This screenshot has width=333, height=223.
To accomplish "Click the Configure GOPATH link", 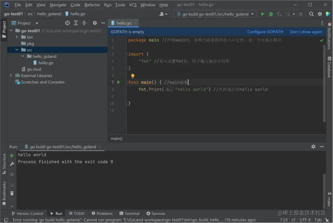I will 265,32.
